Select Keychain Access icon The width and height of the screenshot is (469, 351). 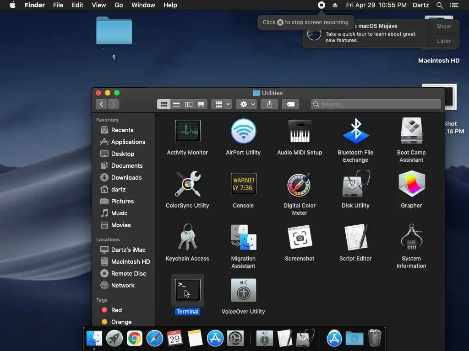click(x=187, y=237)
